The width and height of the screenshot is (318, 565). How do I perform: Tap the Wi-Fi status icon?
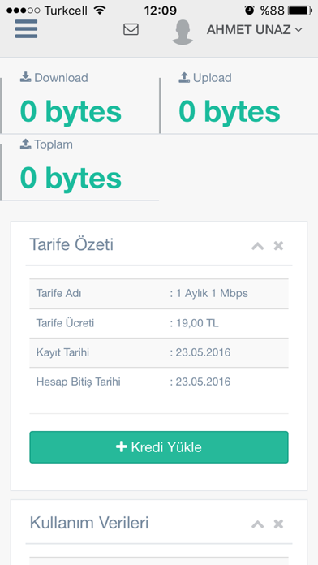[x=99, y=10]
